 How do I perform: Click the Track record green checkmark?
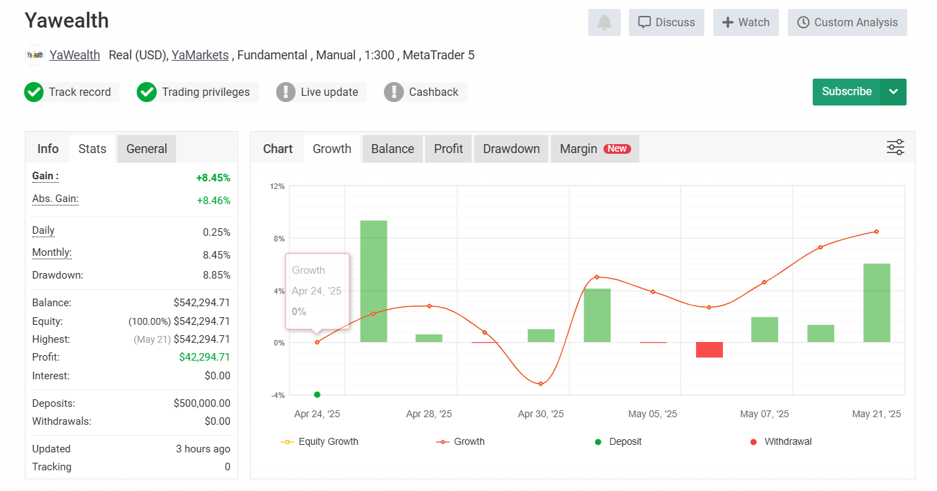pos(34,92)
